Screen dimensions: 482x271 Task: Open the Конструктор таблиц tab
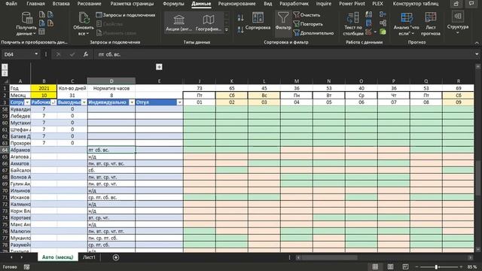pos(416,4)
